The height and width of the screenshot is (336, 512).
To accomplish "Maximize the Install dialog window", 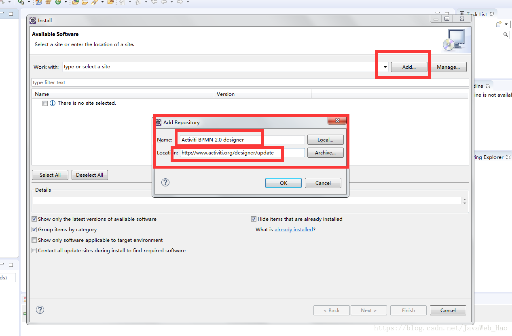I will [x=447, y=19].
